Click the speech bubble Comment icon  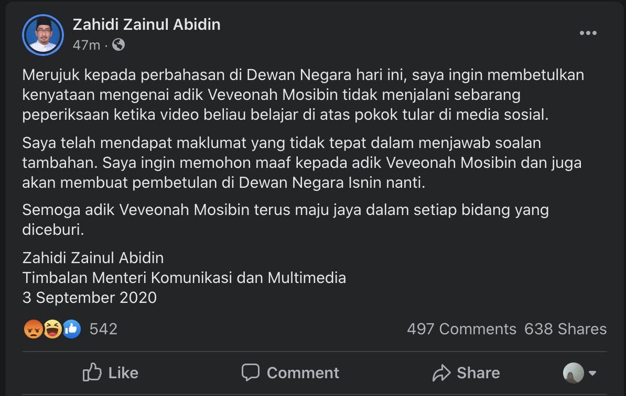(251, 372)
